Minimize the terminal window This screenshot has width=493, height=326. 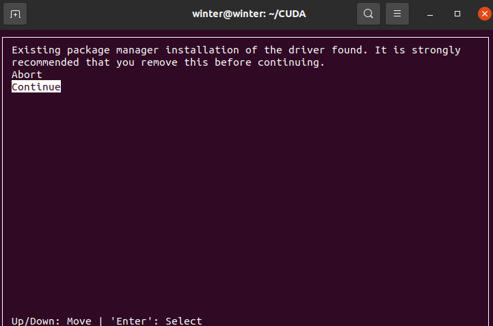430,14
